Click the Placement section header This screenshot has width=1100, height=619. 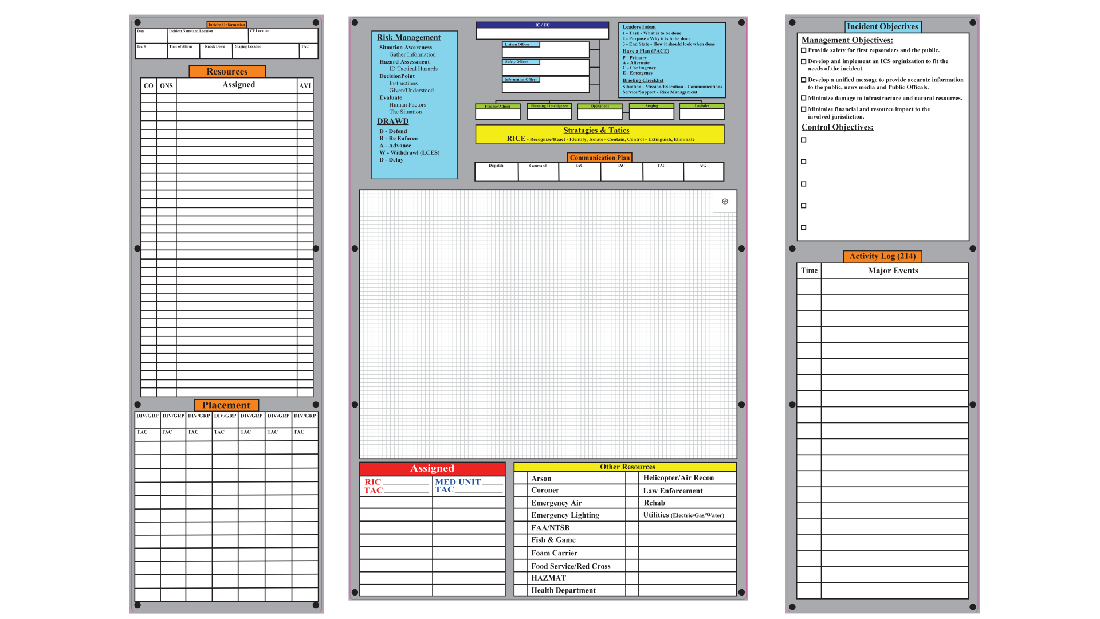pos(226,405)
